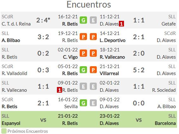Image resolution: width=179 pixels, height=134 pixels.
Task: Click the green Próximos Encuentros legend swatch
Action: coord(4,131)
